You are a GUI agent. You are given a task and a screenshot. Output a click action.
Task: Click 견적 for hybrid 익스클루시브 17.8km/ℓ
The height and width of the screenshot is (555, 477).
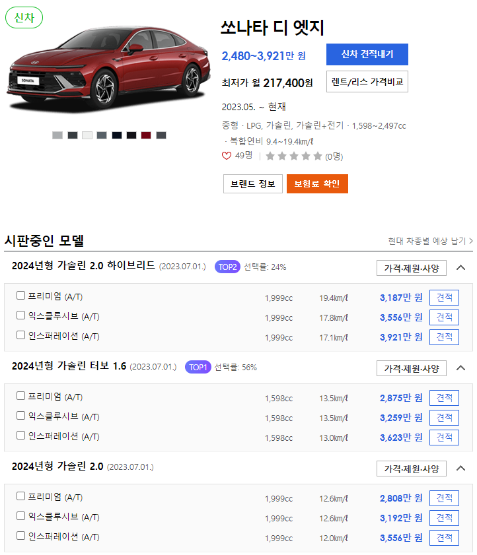(x=444, y=317)
